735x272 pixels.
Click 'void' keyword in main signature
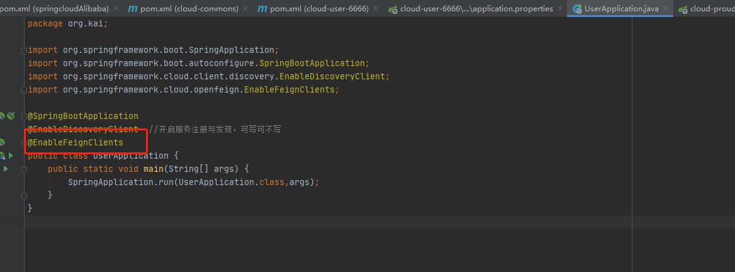(128, 168)
